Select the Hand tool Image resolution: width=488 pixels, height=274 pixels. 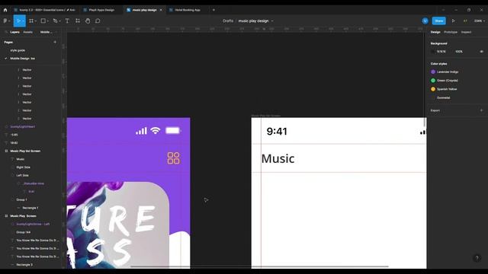tap(88, 21)
